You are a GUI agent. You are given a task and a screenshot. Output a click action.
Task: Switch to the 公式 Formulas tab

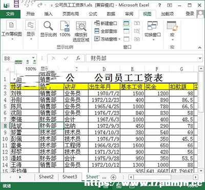point(93,14)
